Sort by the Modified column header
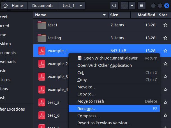Image resolution: width=171 pixels, height=128 pixels. (146, 15)
